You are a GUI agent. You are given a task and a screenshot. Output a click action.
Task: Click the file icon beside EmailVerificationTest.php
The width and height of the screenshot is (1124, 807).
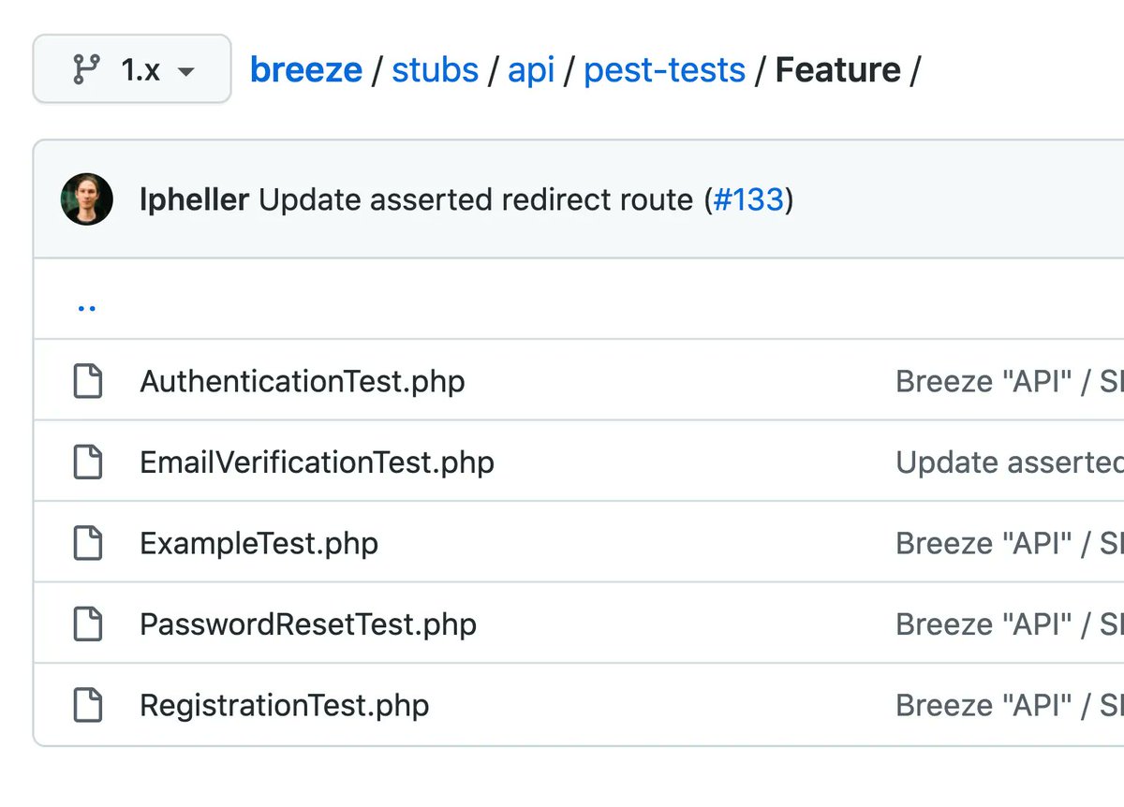pyautogui.click(x=88, y=462)
